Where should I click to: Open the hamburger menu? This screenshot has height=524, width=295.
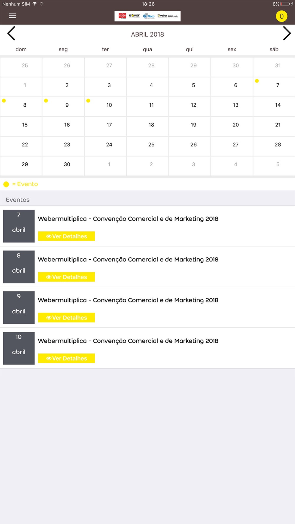(x=12, y=16)
